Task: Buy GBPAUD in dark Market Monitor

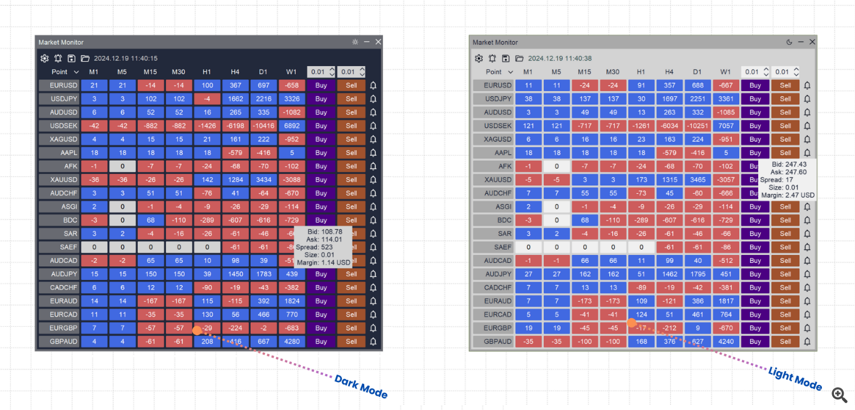Action: click(321, 342)
